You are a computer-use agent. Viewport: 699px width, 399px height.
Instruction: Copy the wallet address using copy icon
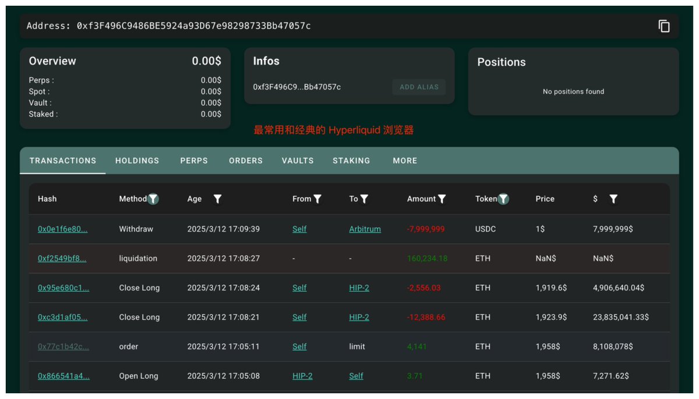664,26
